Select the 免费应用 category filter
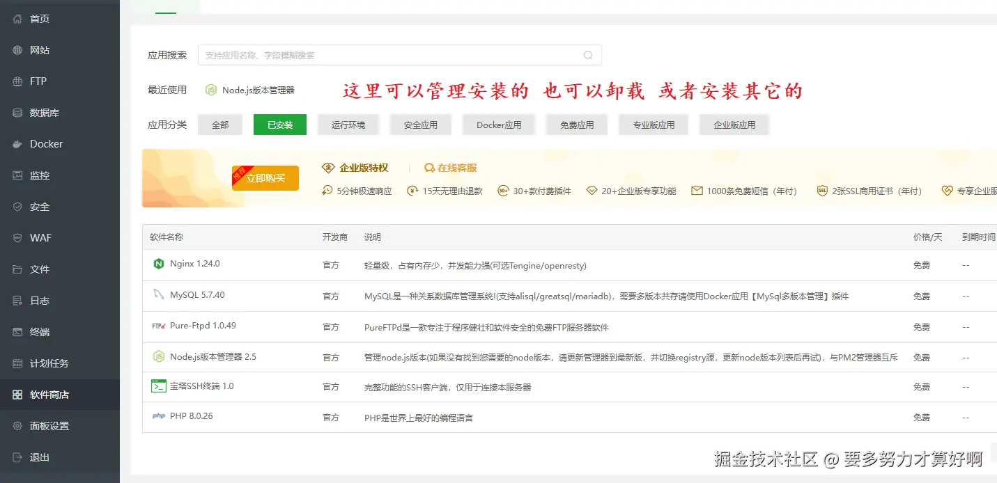Viewport: 997px width, 483px height. 577,125
